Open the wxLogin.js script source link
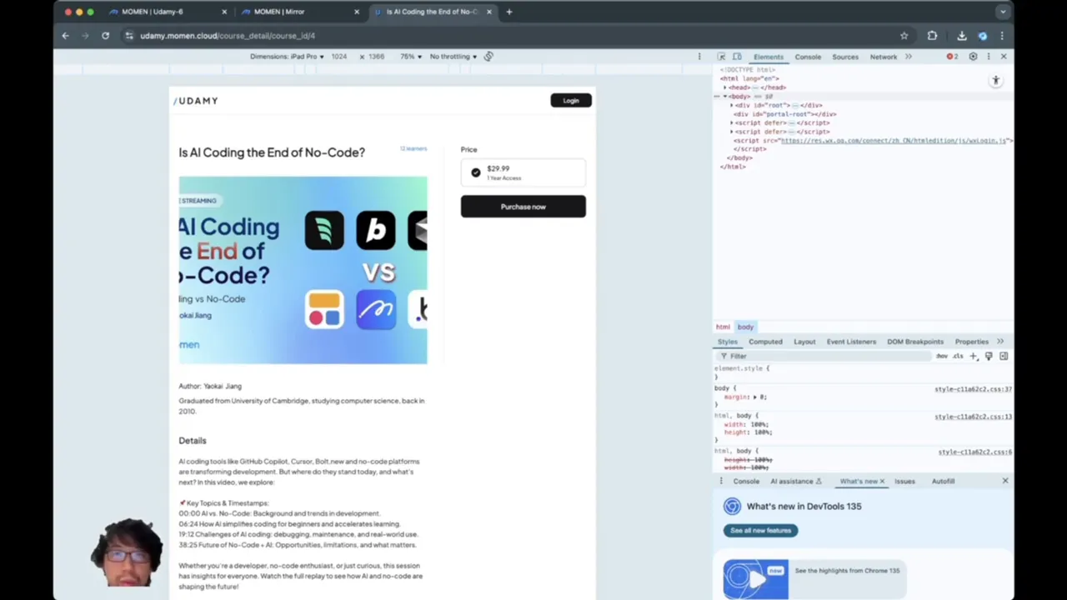 pyautogui.click(x=895, y=141)
